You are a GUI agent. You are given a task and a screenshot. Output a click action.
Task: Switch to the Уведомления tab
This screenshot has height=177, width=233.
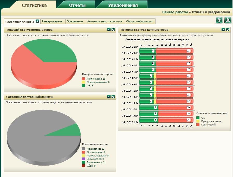coord(123,5)
